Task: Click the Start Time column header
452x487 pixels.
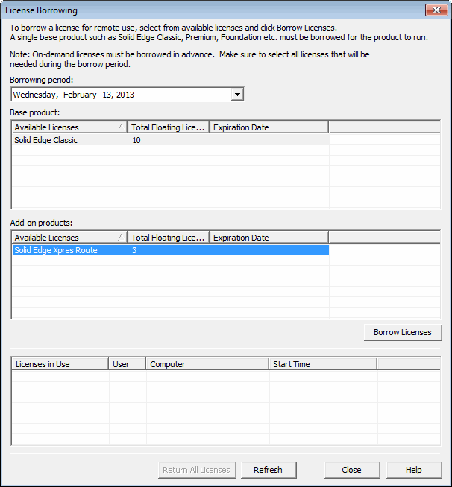Action: (323, 364)
